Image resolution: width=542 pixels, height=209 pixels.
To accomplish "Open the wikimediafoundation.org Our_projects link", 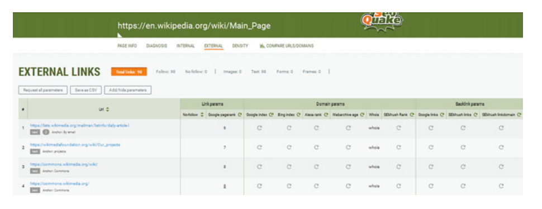I will [x=75, y=145].
